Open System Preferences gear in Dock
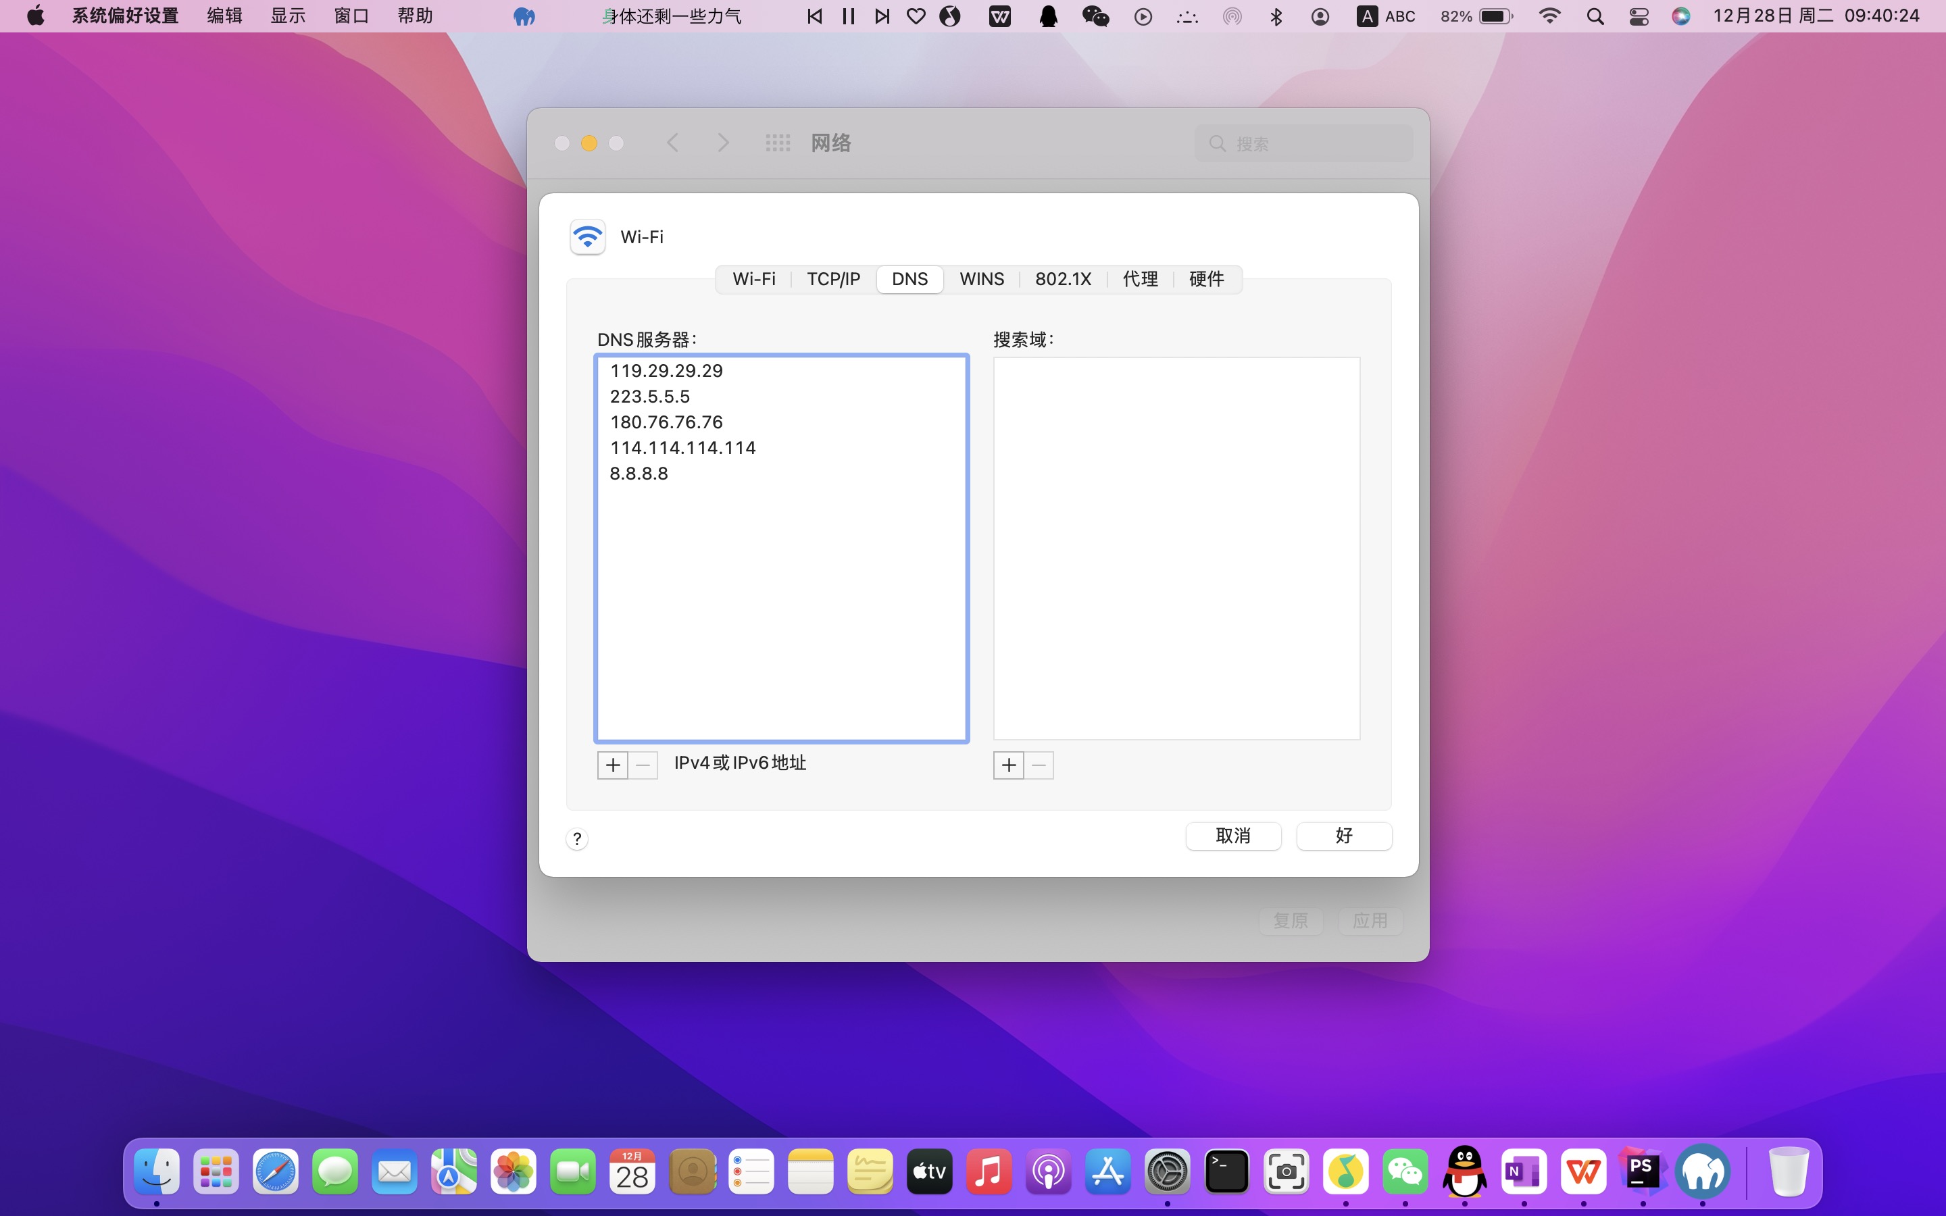The width and height of the screenshot is (1946, 1216). [1167, 1172]
